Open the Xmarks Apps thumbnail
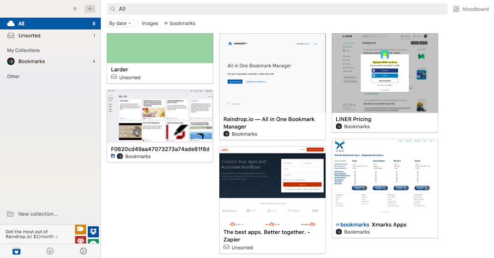Screen dimensions: 494x258 pyautogui.click(x=385, y=179)
